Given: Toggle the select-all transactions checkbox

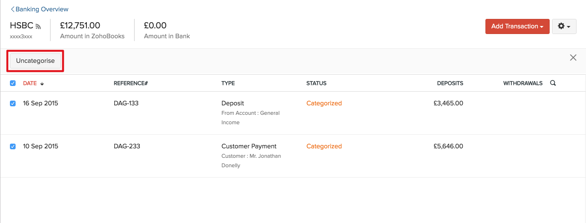Looking at the screenshot, I should 13,83.
